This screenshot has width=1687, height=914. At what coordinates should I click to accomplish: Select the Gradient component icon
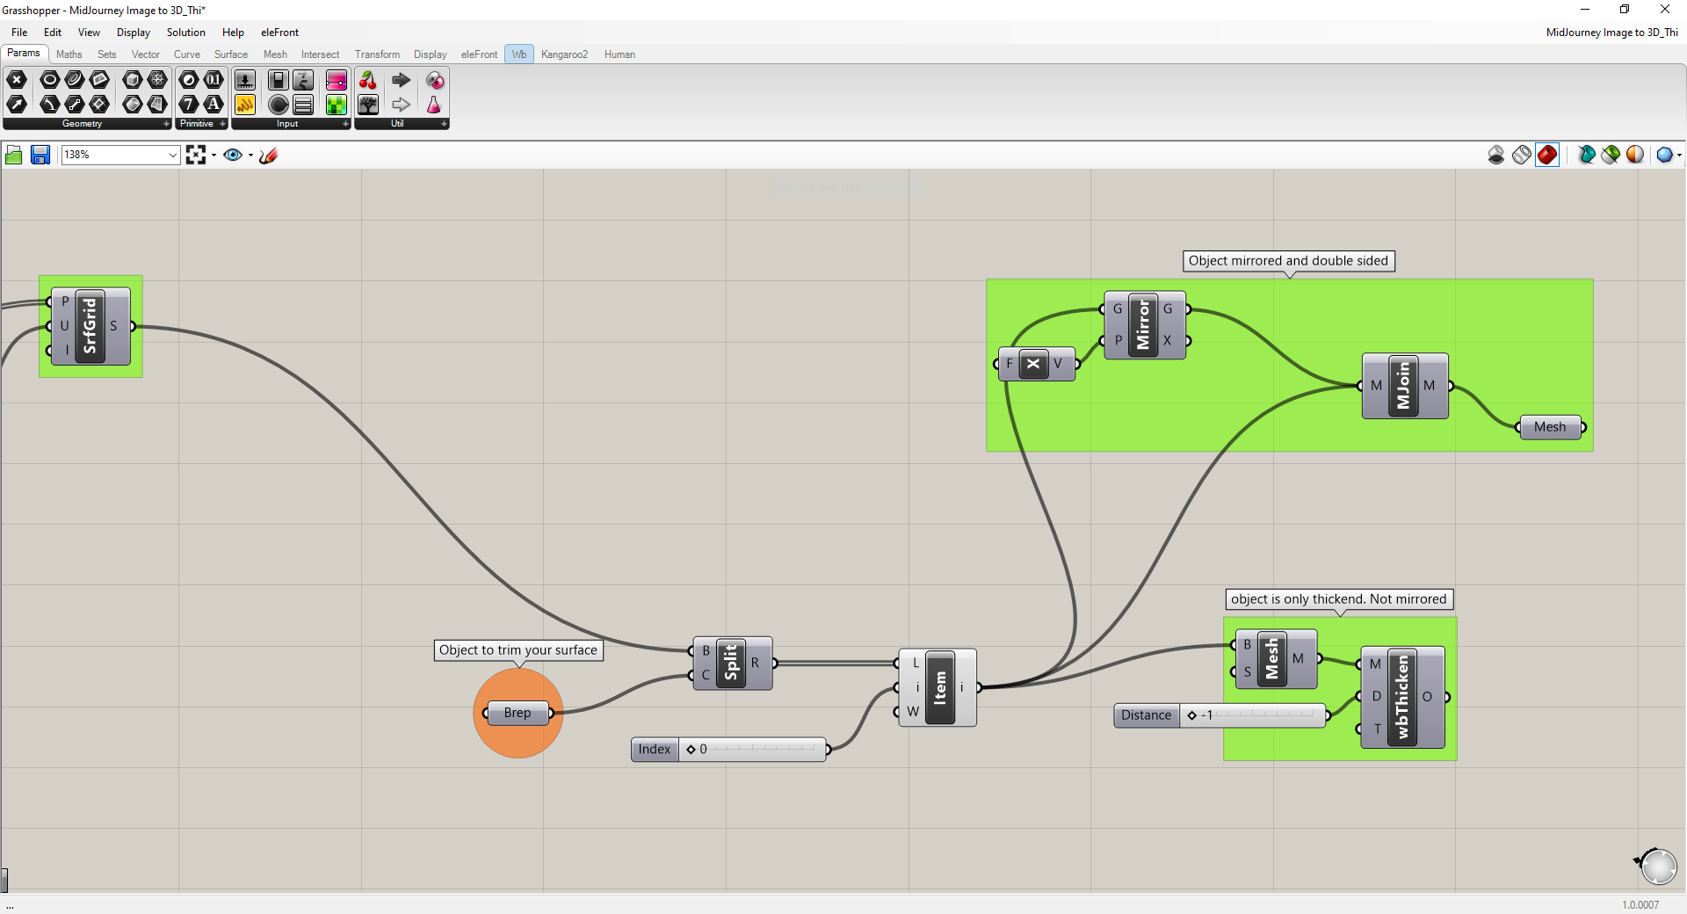337,80
